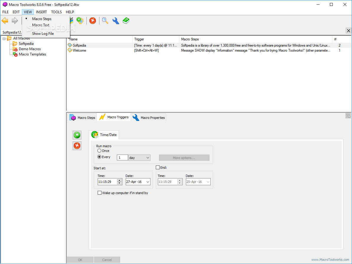Image resolution: width=352 pixels, height=264 pixels.
Task: Sort by the Trigger column header
Action: (156, 39)
